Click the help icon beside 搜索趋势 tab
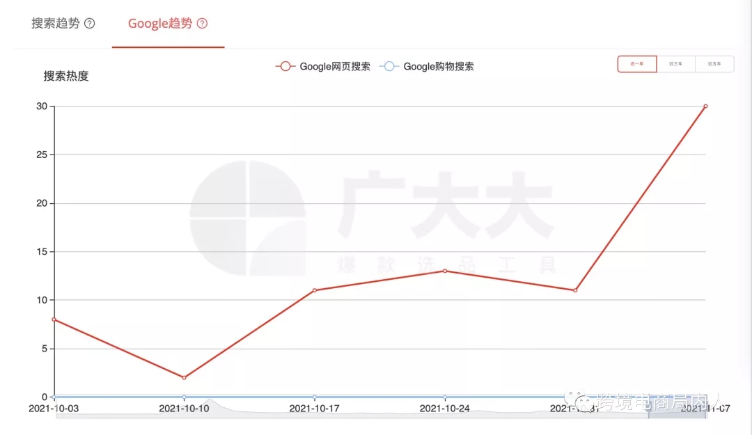The image size is (752, 435). (x=89, y=23)
